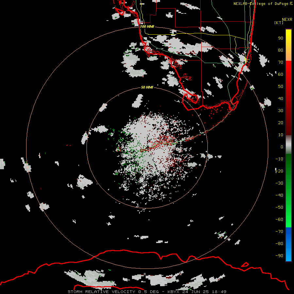Click the 0.5 DEG elevation text
This screenshot has width=294, height=294.
tap(148, 292)
